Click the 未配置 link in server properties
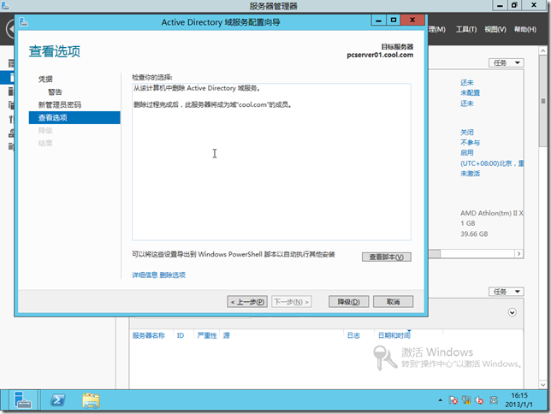The height and width of the screenshot is (414, 551). [x=471, y=92]
